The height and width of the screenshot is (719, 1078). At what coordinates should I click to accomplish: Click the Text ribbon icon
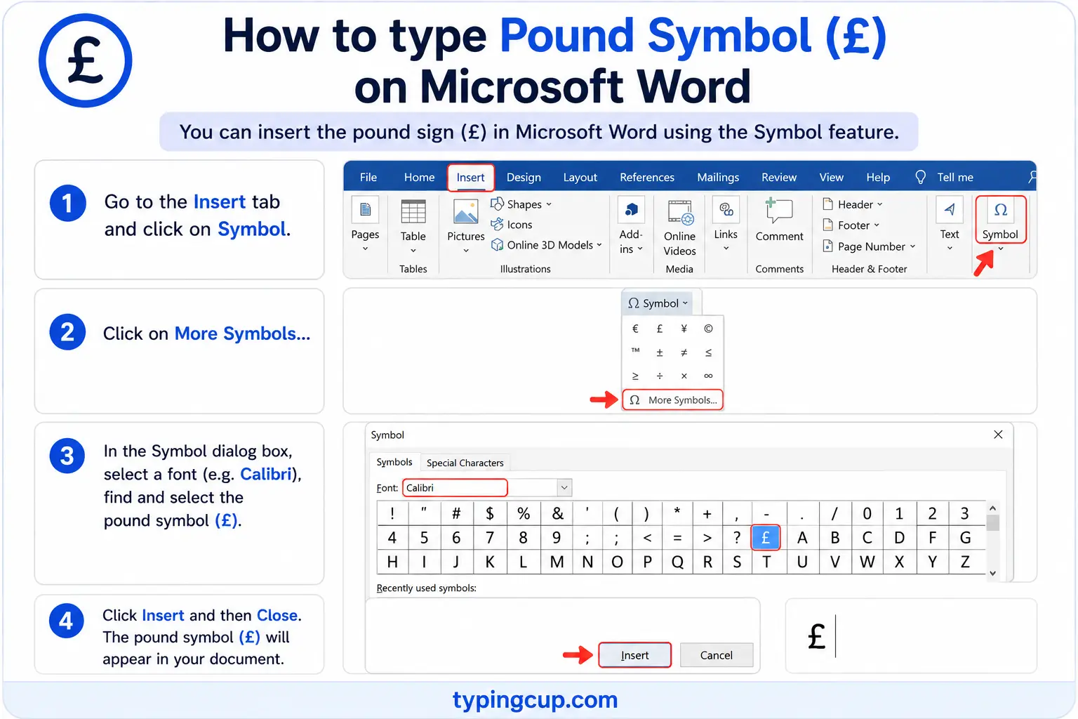point(950,209)
